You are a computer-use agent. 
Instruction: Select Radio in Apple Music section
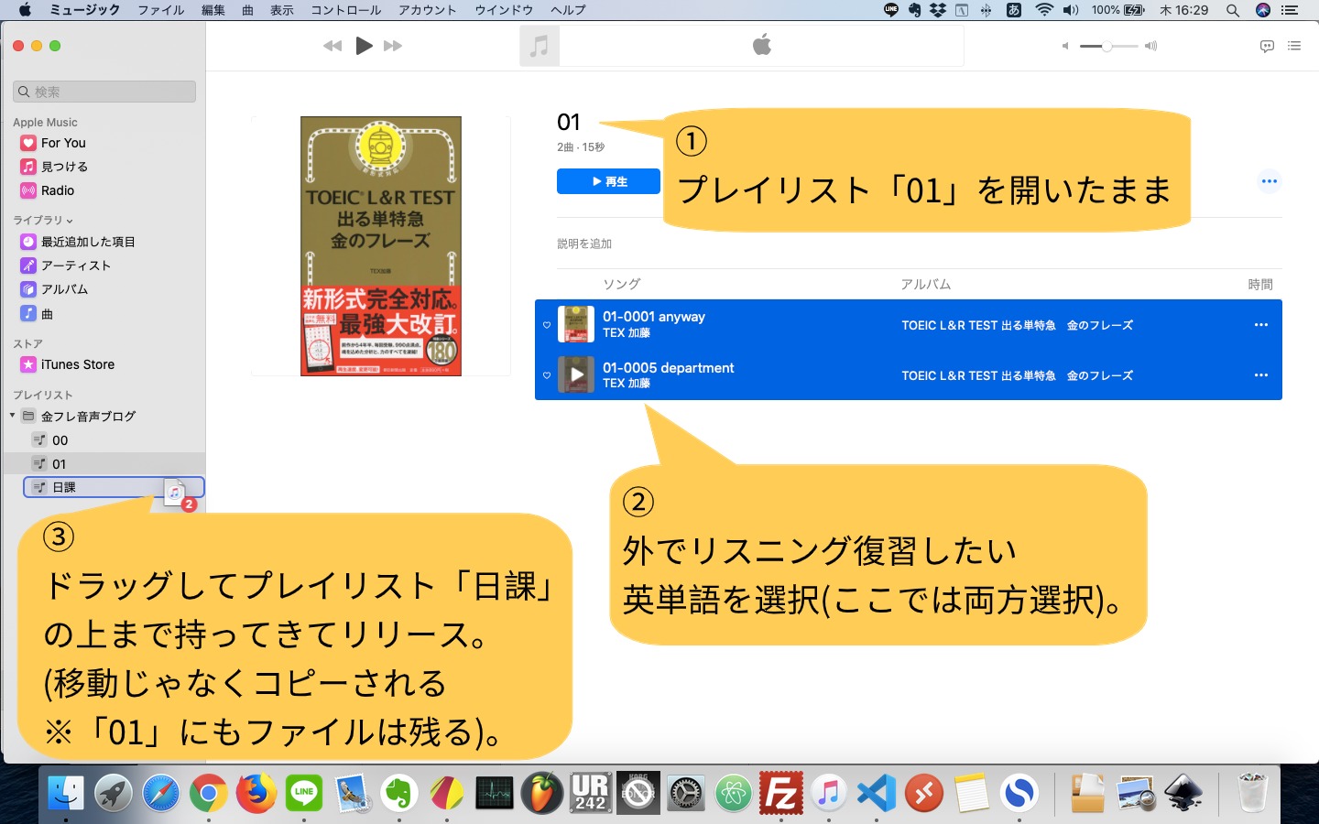click(x=57, y=190)
